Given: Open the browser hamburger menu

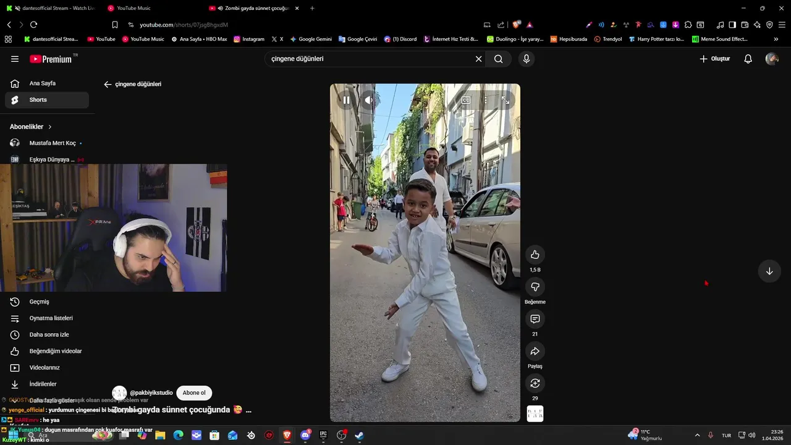Looking at the screenshot, I should (x=782, y=25).
